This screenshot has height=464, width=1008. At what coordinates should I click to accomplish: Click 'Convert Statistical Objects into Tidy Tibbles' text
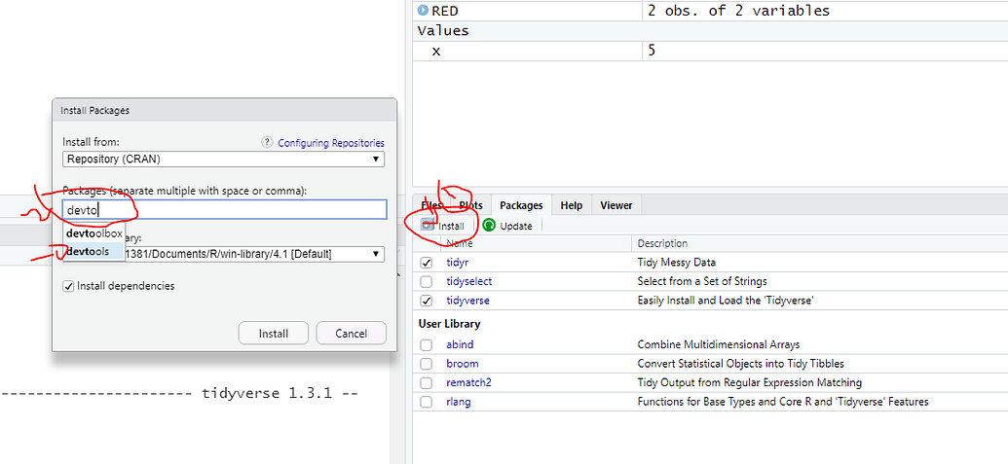coord(740,364)
